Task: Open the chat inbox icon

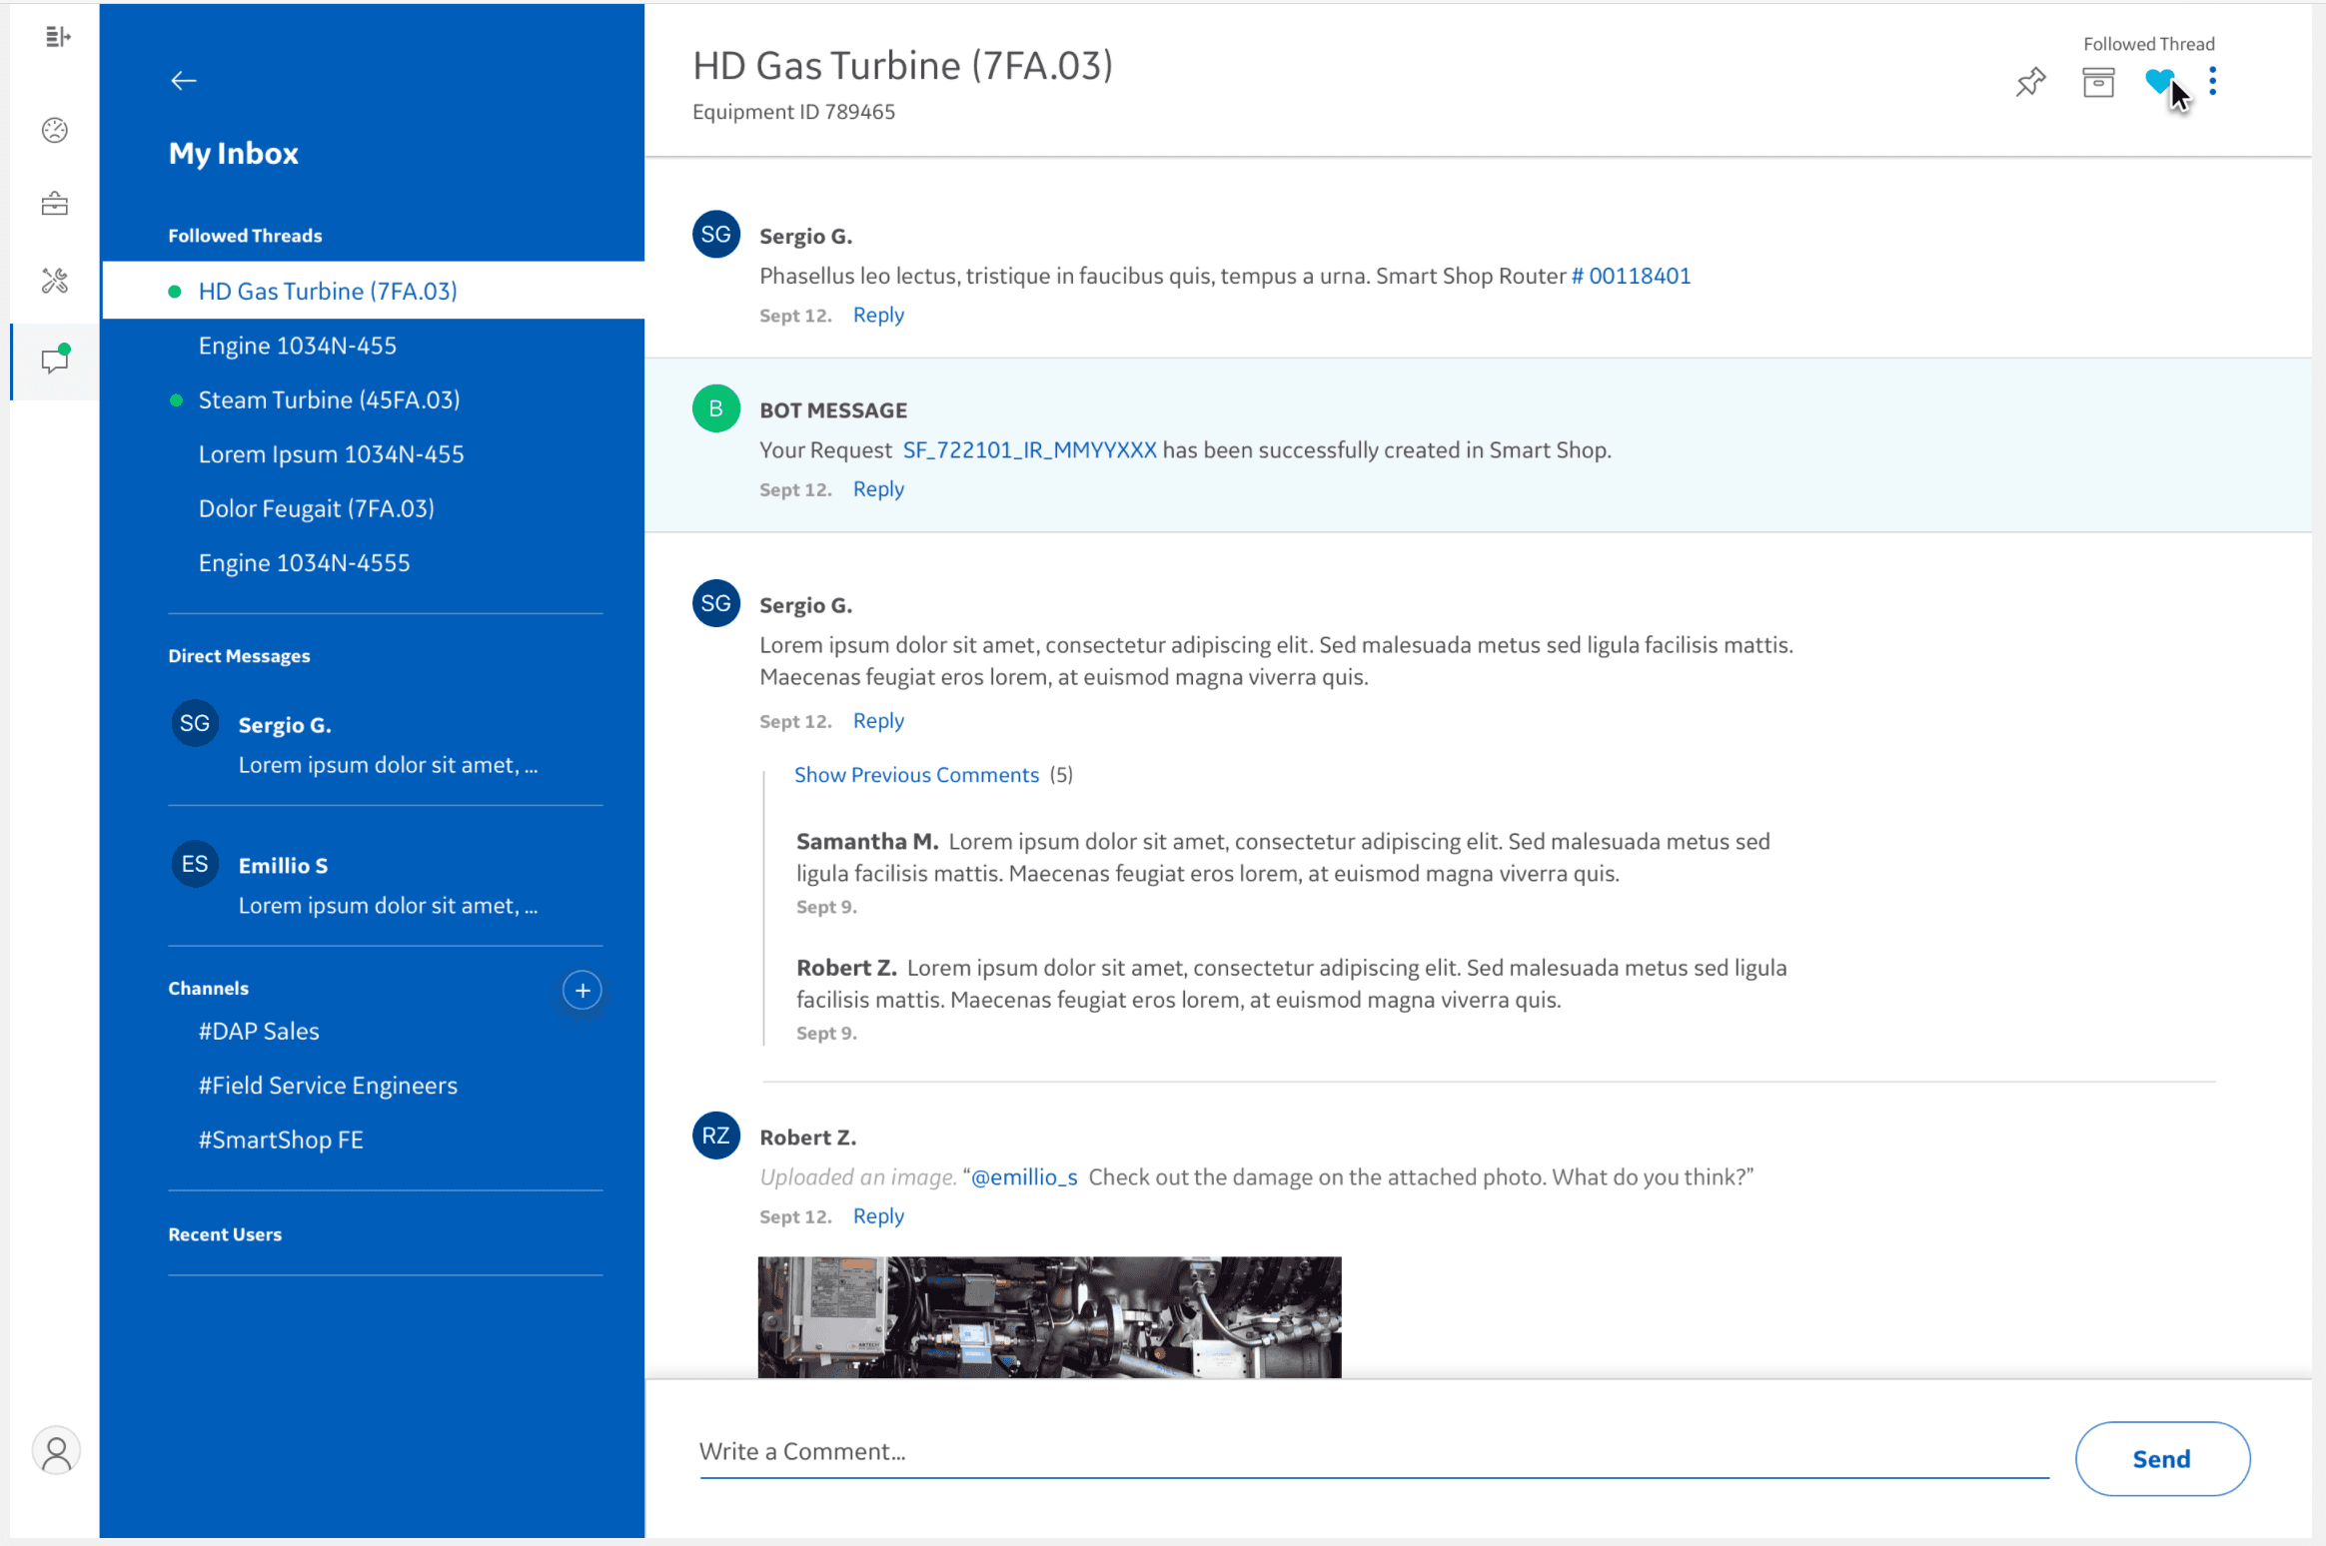Action: click(55, 360)
